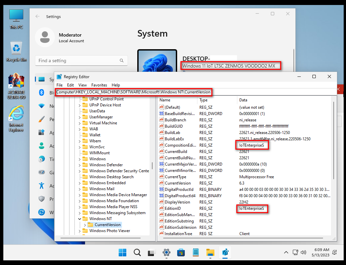Screen dimensions: 346x265
Task: Click the Find a setting search box
Action: [81, 61]
